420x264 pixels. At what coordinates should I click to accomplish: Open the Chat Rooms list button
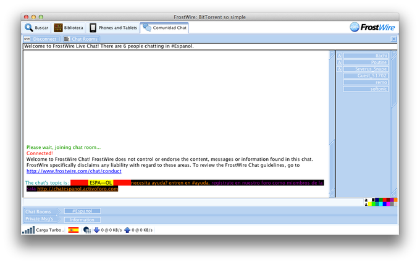(82, 39)
